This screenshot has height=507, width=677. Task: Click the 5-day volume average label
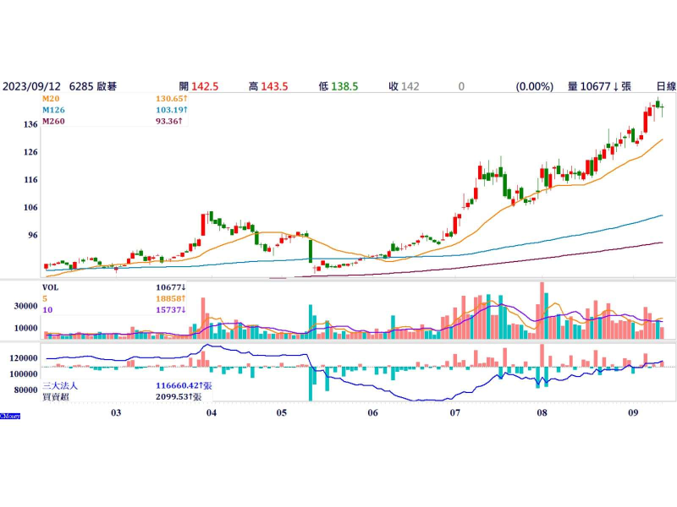pyautogui.click(x=44, y=299)
